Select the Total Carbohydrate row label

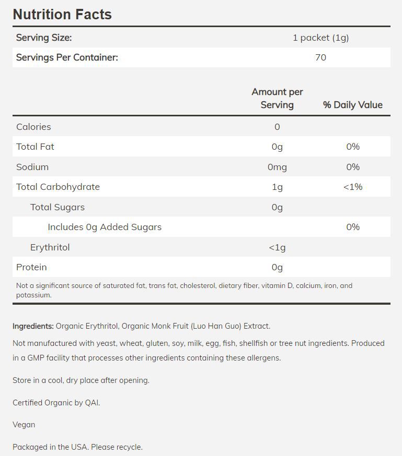[x=58, y=187]
